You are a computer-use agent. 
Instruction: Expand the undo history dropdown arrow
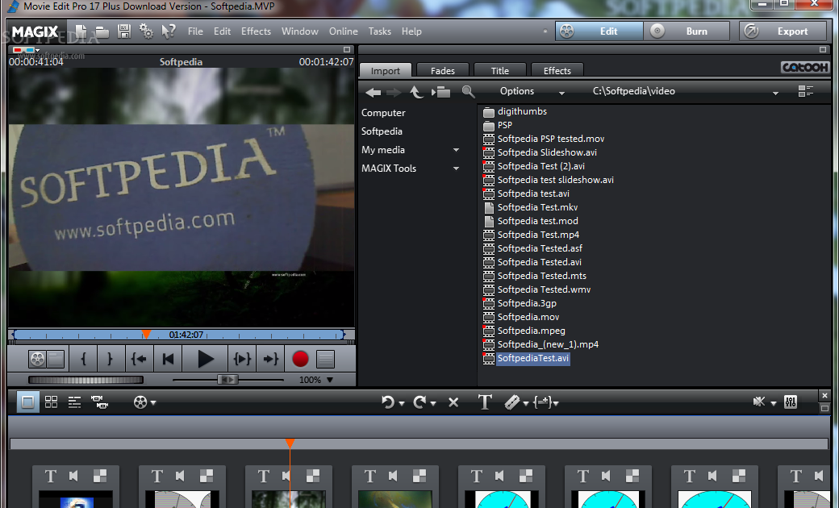pos(401,403)
